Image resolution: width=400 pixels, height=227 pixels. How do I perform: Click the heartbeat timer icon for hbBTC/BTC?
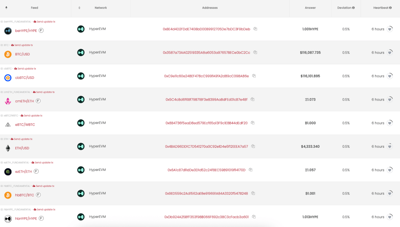click(x=390, y=193)
